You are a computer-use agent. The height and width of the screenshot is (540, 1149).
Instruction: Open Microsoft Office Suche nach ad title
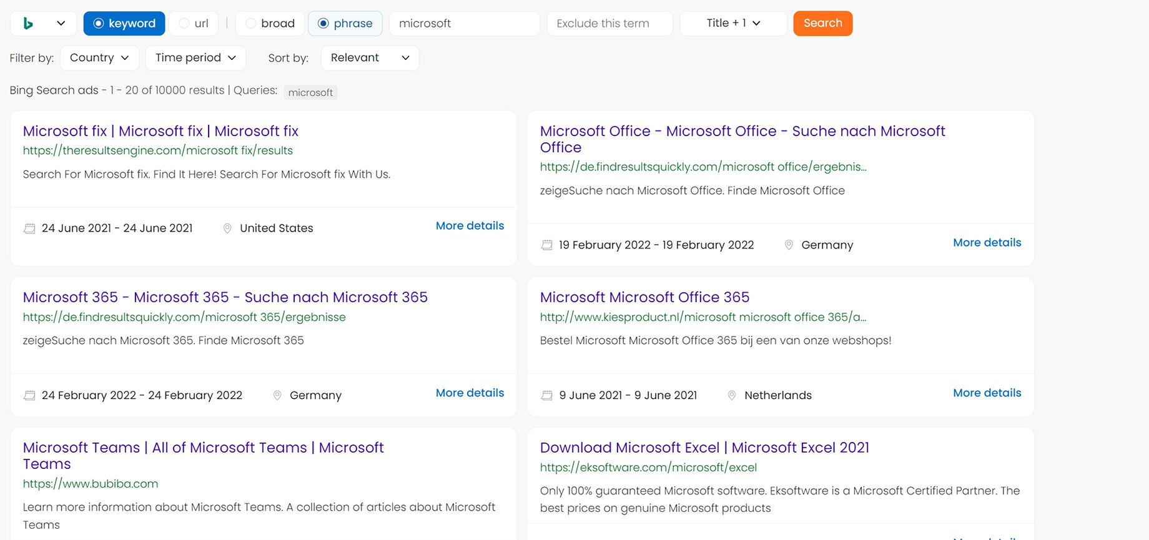[x=742, y=139]
